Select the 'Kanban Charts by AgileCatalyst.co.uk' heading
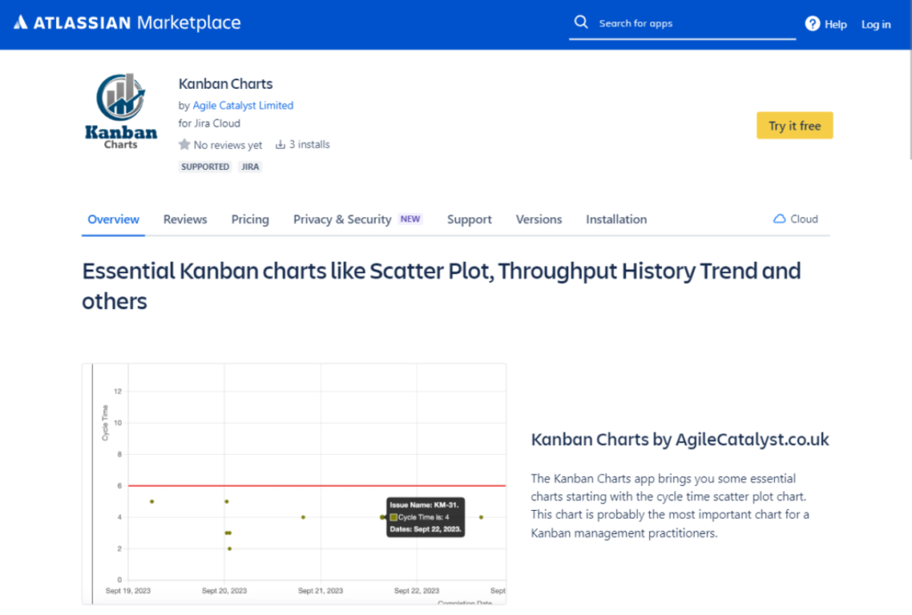This screenshot has width=912, height=615. (x=680, y=440)
